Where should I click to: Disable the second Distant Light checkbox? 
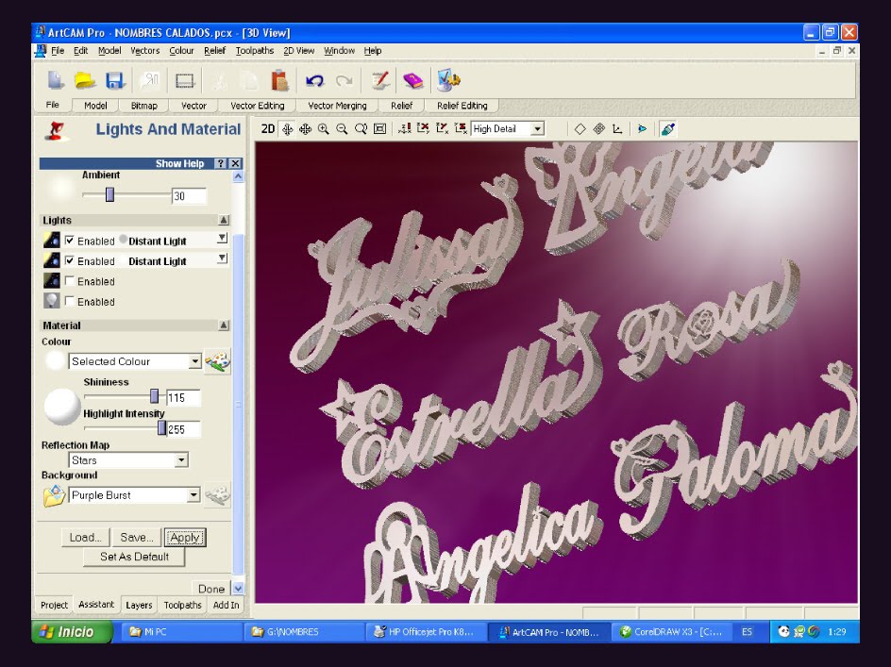click(69, 260)
